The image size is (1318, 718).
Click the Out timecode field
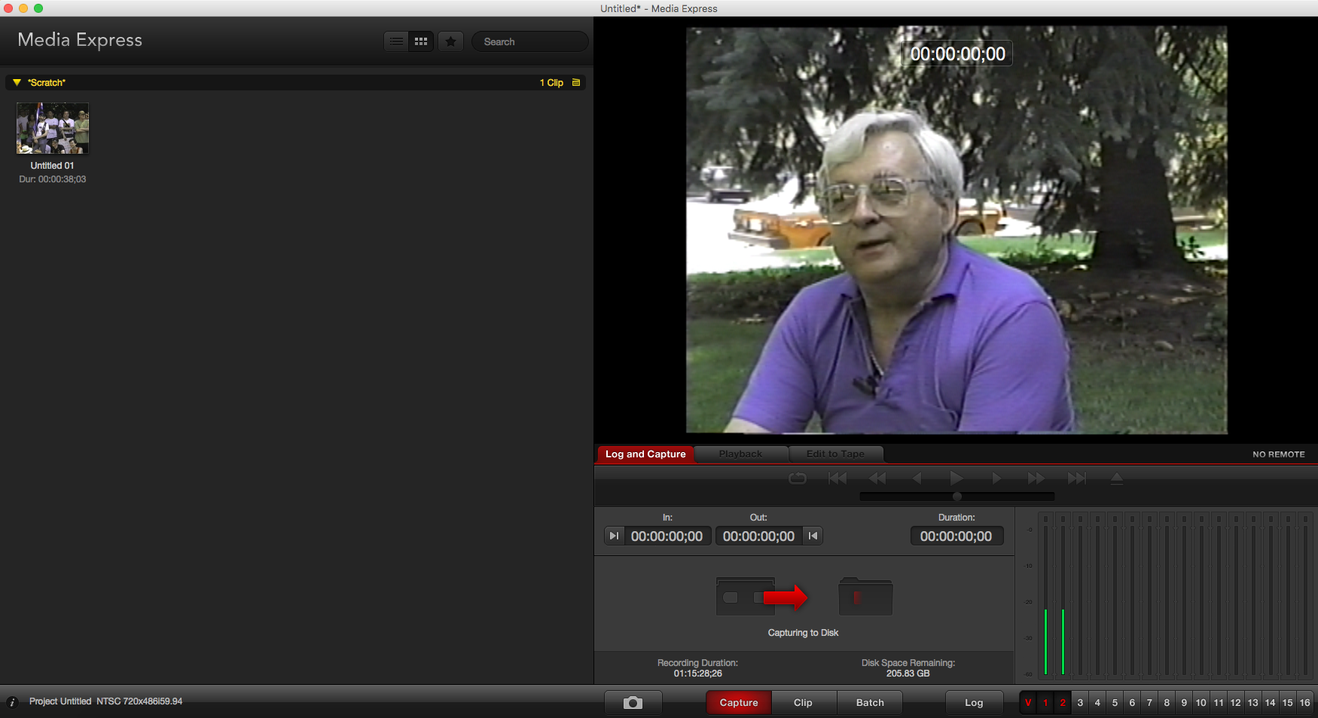coord(759,536)
